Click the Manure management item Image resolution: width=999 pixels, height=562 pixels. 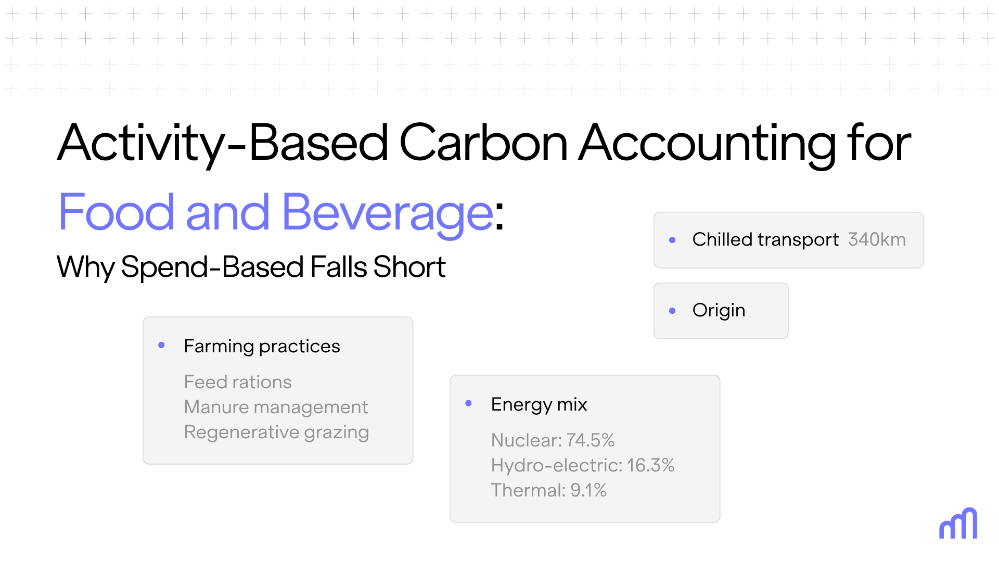click(x=276, y=407)
